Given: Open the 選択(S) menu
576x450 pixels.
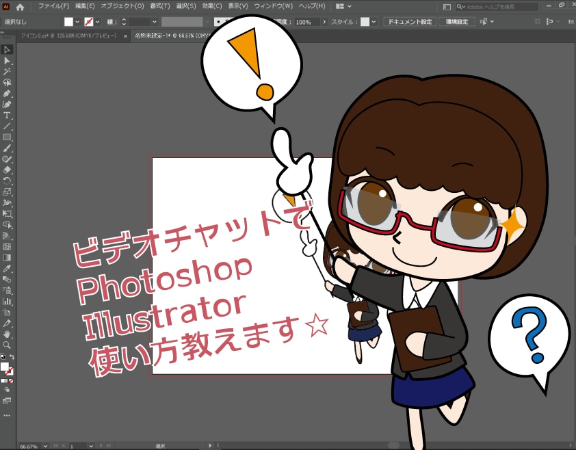Looking at the screenshot, I should 186,6.
